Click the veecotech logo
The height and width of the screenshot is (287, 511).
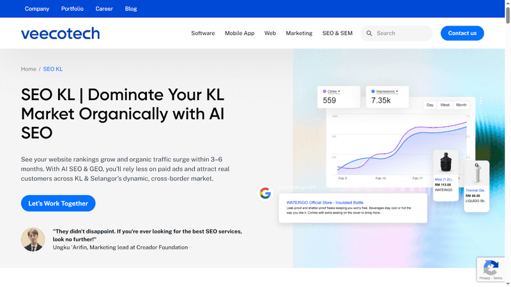[60, 33]
